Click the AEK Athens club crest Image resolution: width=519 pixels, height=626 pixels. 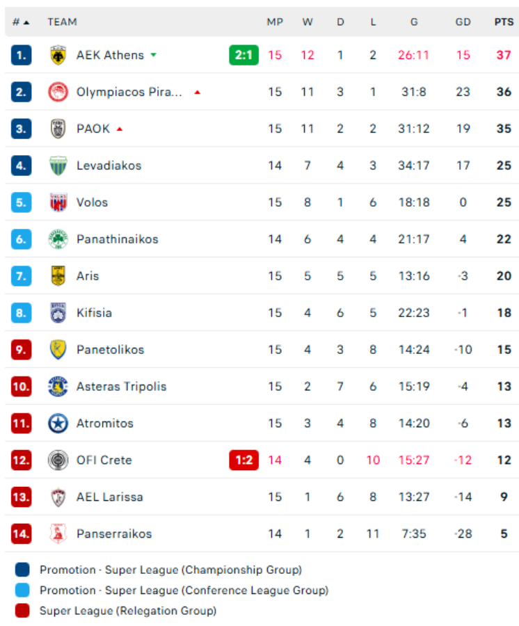coord(58,55)
